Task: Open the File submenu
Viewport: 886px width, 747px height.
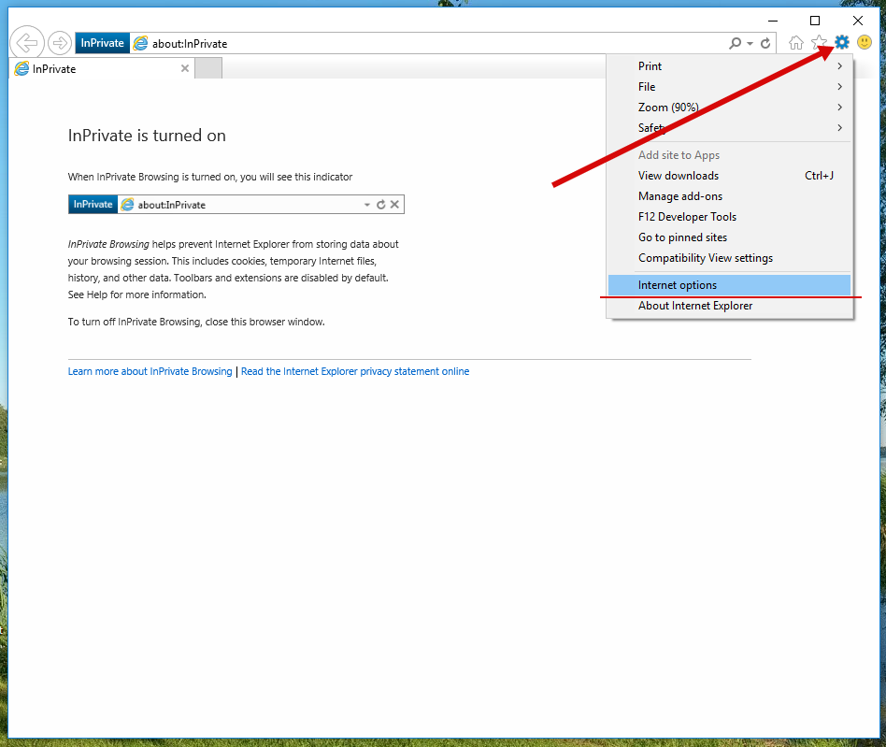Action: [729, 86]
